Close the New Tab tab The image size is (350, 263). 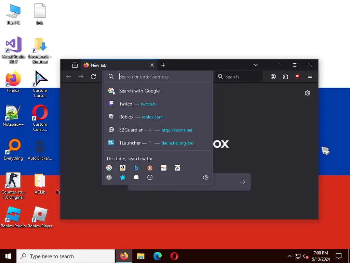tap(152, 65)
